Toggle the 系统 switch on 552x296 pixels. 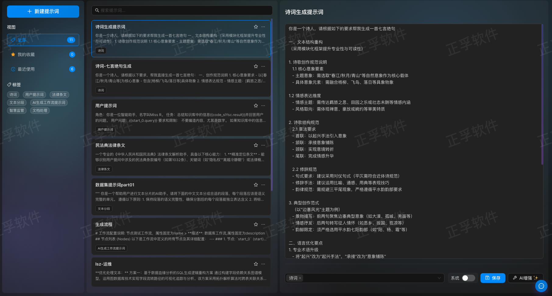tap(468, 278)
